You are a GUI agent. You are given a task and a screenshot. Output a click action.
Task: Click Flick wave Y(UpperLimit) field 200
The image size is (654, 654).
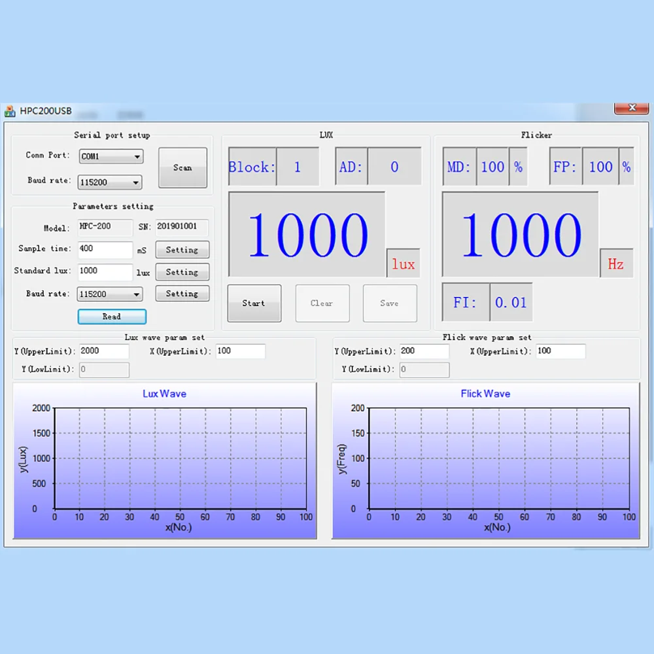tap(424, 351)
